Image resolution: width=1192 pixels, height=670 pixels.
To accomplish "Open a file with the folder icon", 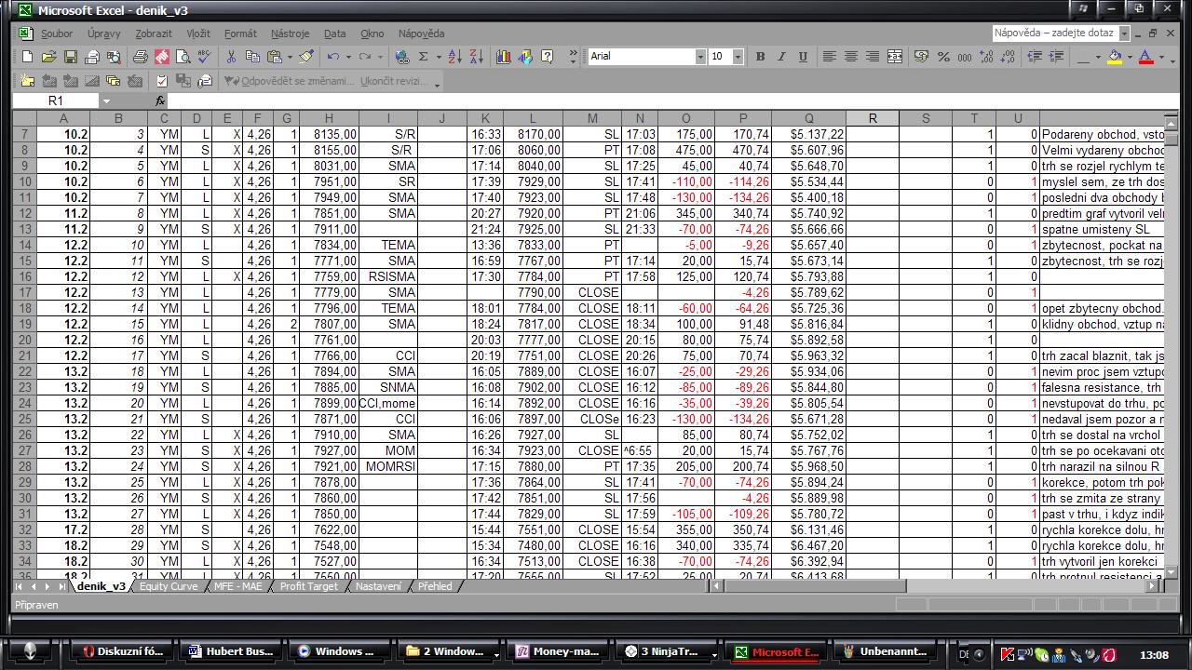I will point(49,57).
